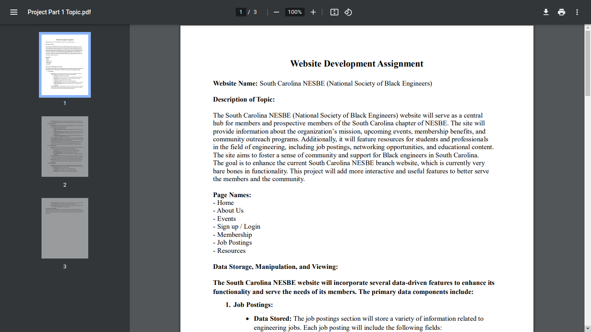Click the scrollbar up arrow
The image size is (591, 332).
(587, 29)
